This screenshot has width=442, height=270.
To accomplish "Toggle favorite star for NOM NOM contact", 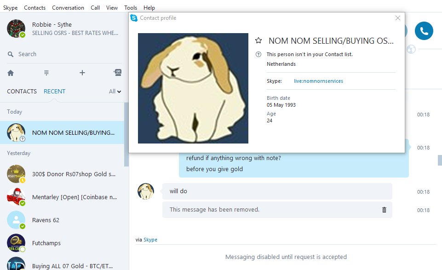I will (258, 40).
